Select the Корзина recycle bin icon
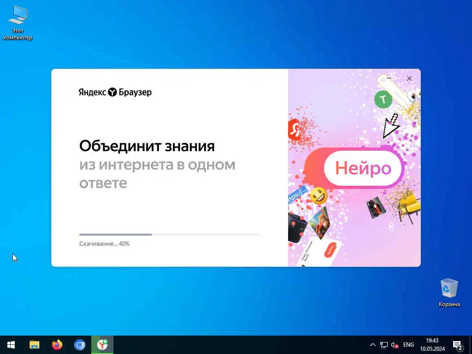Viewport: 472px width, 354px height. [x=449, y=293]
